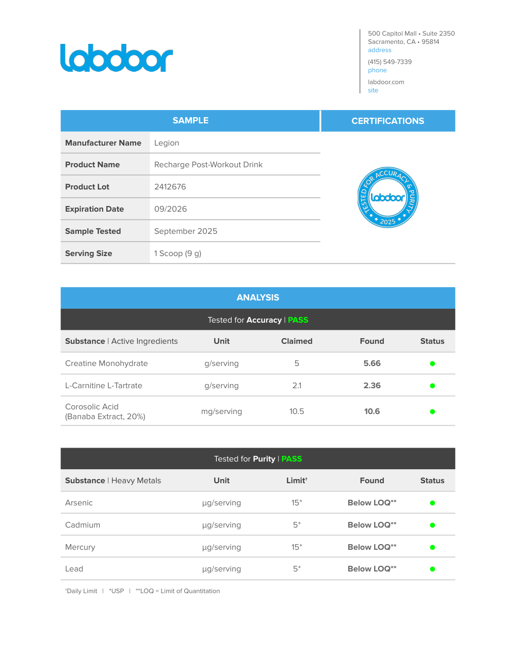This screenshot has width=516, height=668.
Task: Click the blue 'phone' link
Action: pyautogui.click(x=377, y=70)
